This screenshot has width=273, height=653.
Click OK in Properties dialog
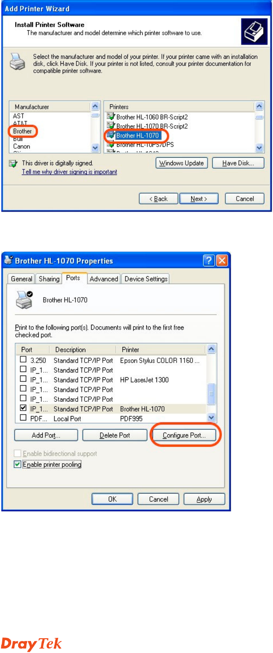click(x=112, y=499)
